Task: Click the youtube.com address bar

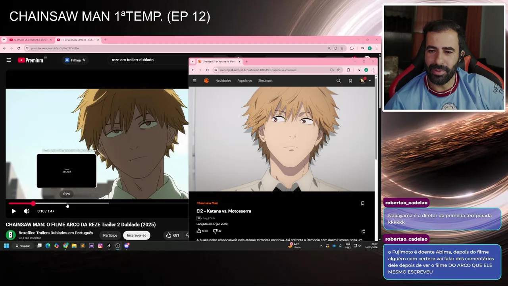Action: point(175,48)
